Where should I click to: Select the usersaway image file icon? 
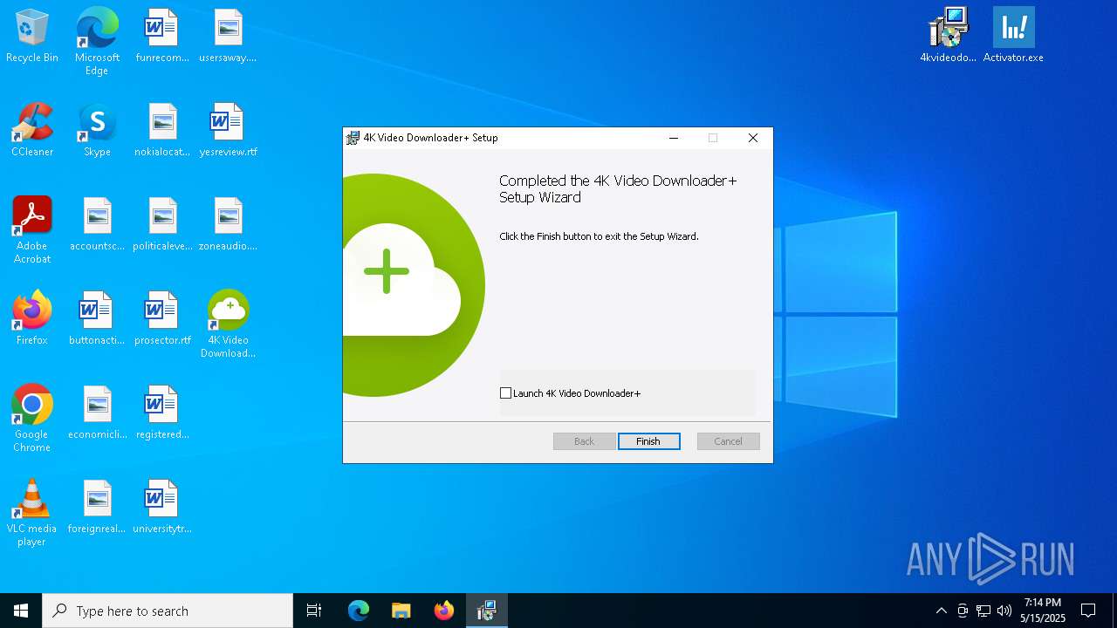click(x=228, y=37)
